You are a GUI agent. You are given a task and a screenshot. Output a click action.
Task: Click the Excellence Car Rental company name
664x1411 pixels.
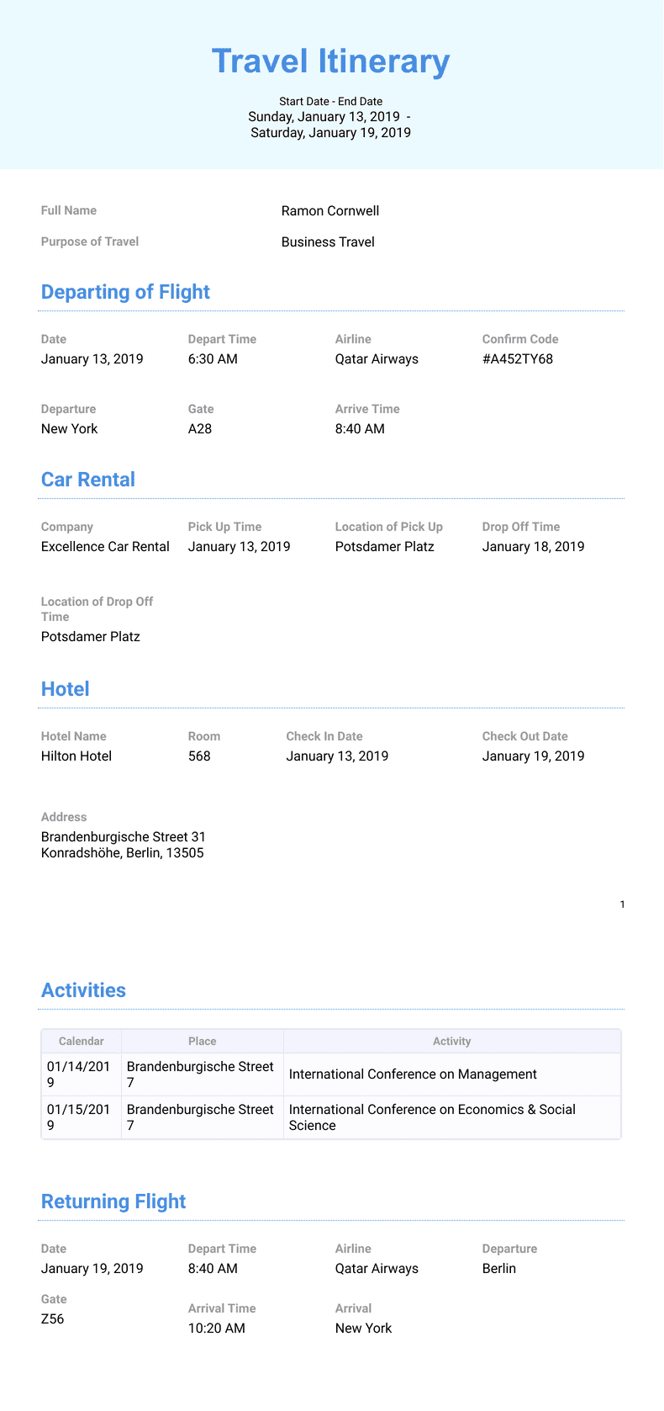click(105, 547)
